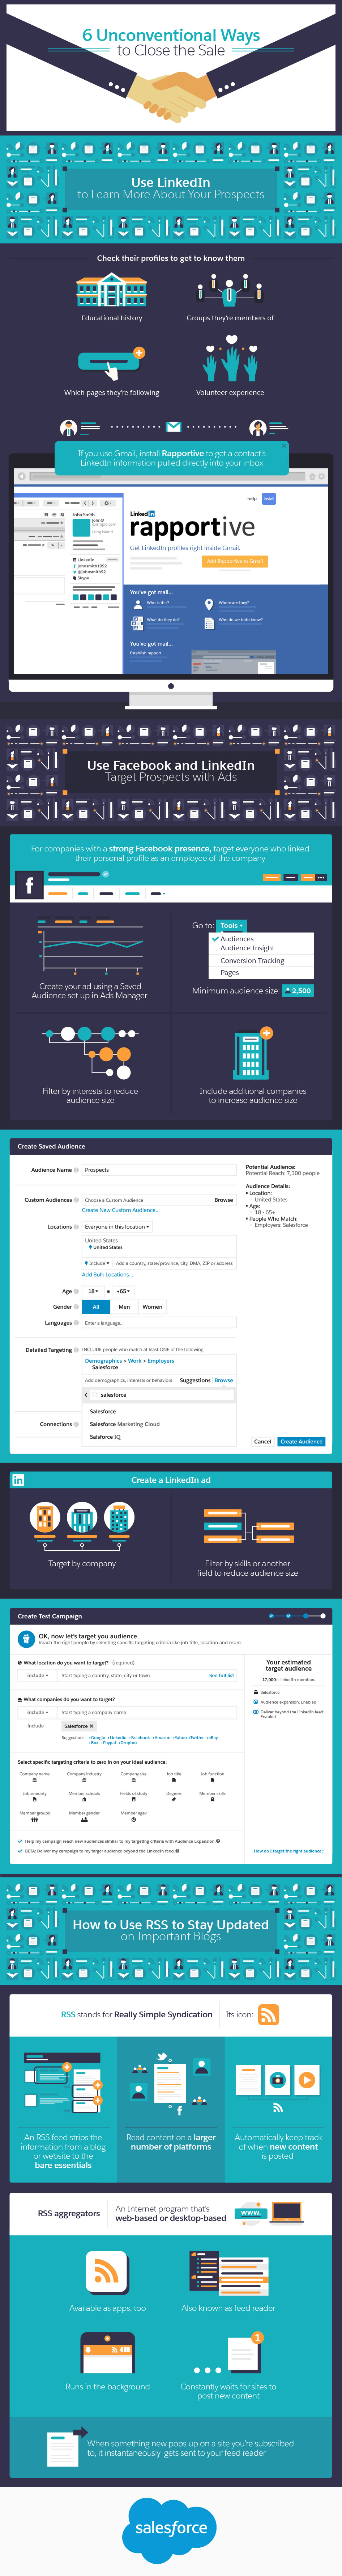Click the Audience Name input field
Image resolution: width=342 pixels, height=2576 pixels.
(x=159, y=1169)
